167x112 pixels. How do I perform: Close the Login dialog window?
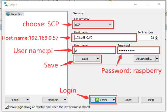159,4
